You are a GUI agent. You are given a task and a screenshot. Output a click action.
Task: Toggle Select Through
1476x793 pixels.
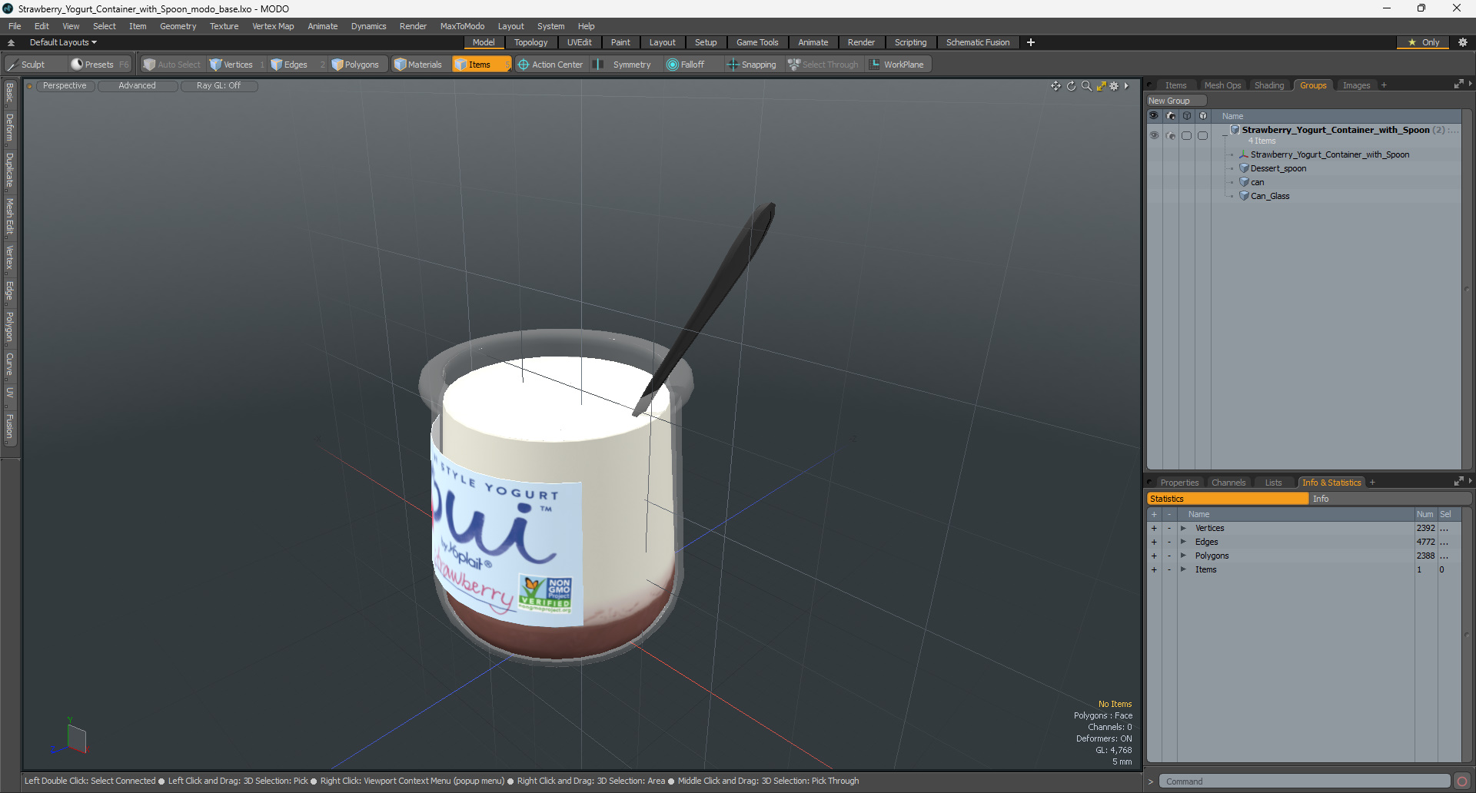click(x=823, y=65)
